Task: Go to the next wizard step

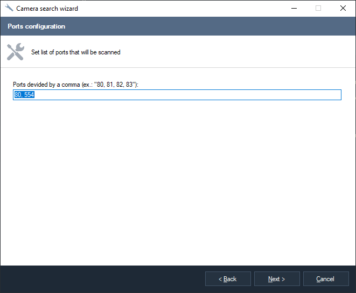Action: [277, 279]
